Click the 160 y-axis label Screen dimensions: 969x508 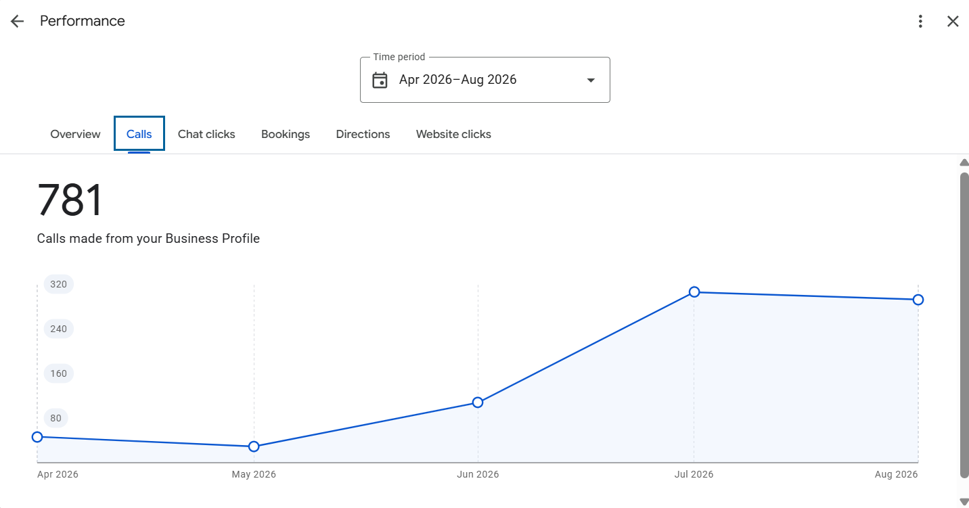pyautogui.click(x=59, y=373)
